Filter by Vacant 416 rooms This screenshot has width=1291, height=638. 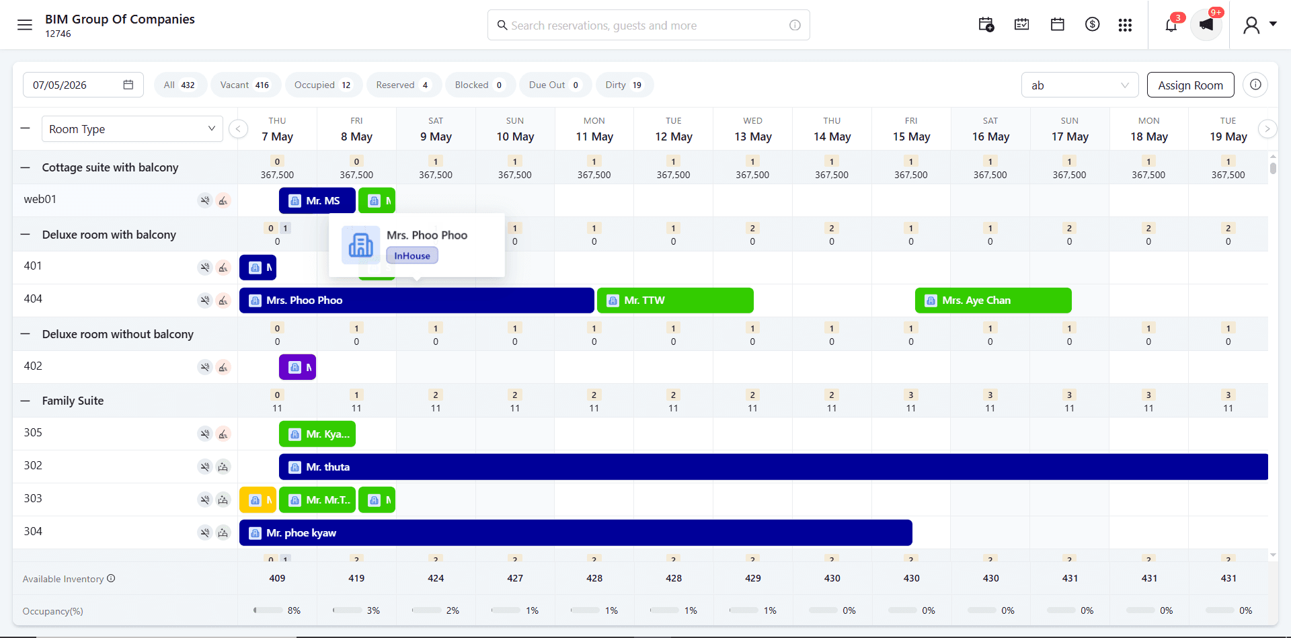(245, 85)
